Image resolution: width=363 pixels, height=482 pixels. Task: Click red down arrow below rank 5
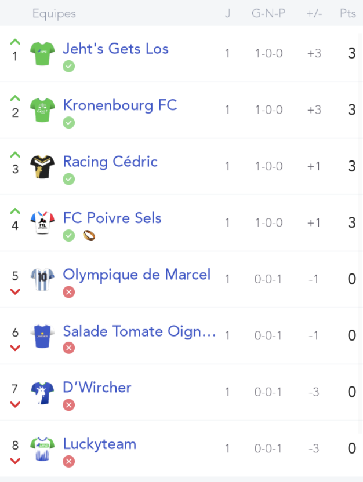point(15,291)
